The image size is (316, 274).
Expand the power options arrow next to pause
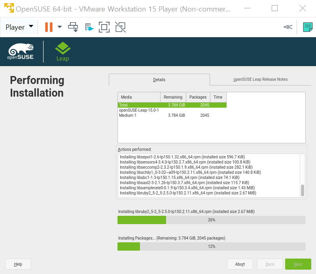pyautogui.click(x=60, y=27)
